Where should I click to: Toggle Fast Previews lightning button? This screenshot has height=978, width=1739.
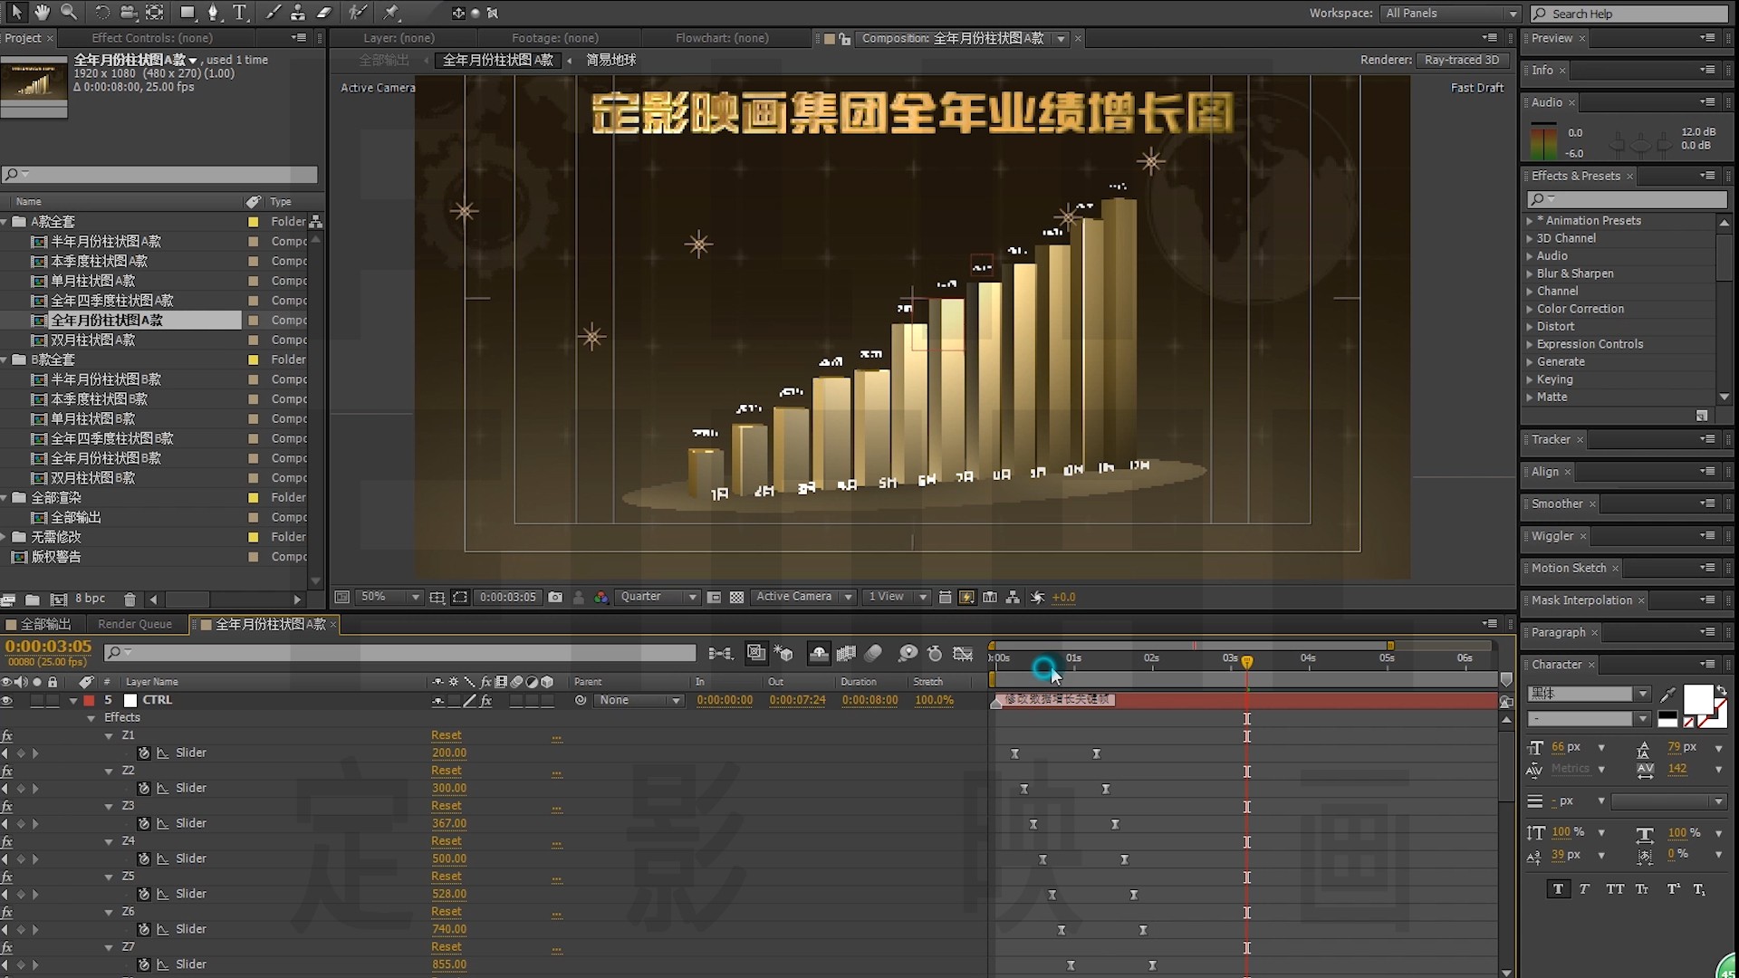(x=966, y=597)
